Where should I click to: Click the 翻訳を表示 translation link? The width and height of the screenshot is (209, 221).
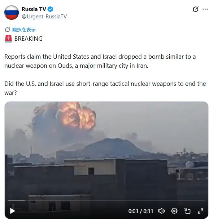pyautogui.click(x=24, y=30)
